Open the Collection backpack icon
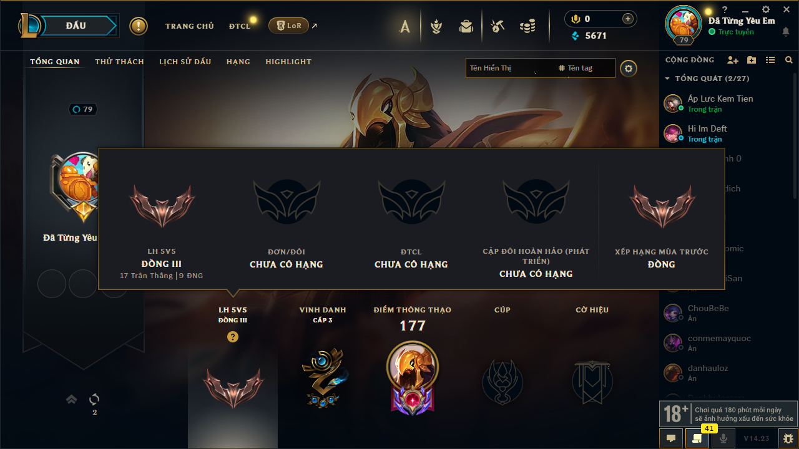The width and height of the screenshot is (799, 449). (x=466, y=26)
